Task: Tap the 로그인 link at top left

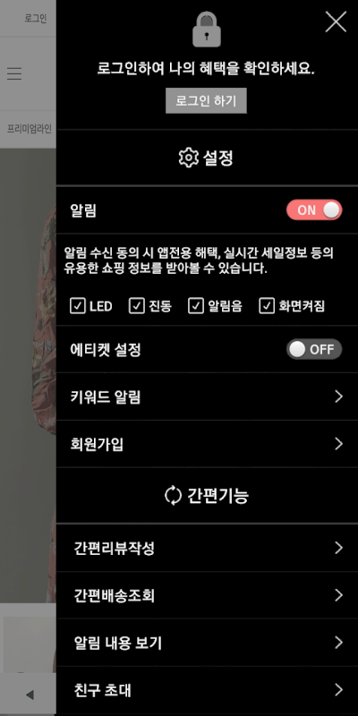Action: pos(36,19)
